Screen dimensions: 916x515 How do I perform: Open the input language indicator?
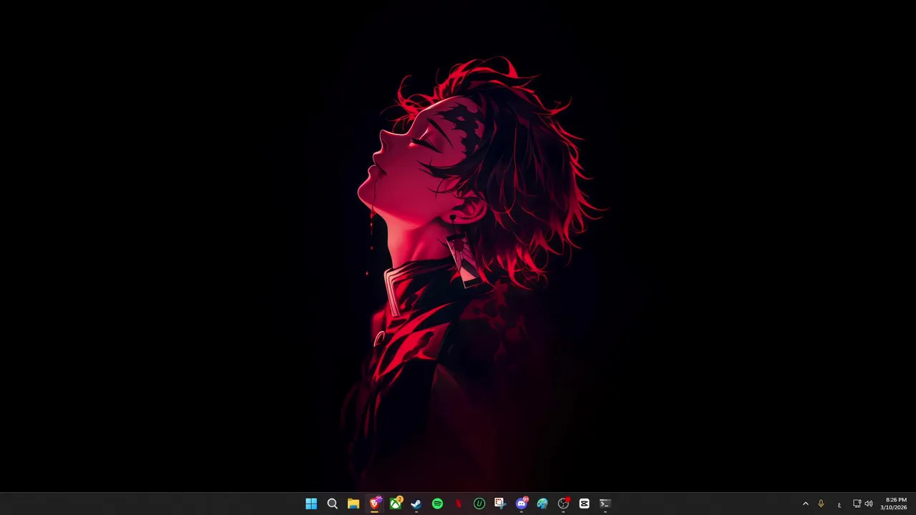(839, 504)
